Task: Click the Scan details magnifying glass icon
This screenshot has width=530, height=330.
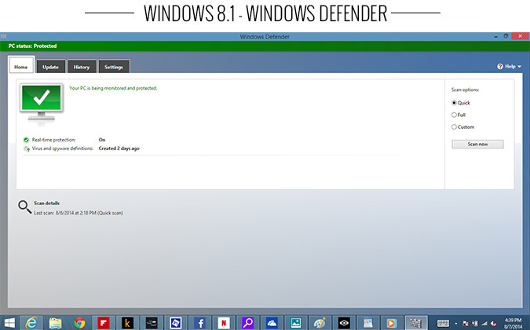Action: click(x=24, y=207)
